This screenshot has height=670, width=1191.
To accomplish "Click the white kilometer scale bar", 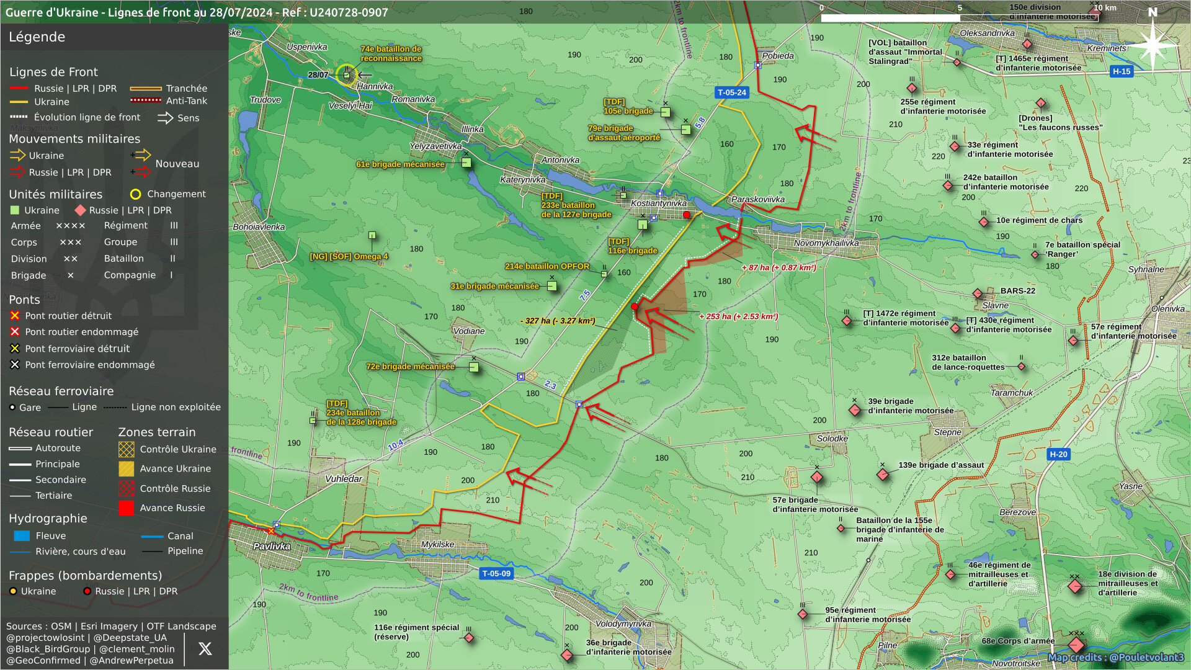I will [890, 18].
